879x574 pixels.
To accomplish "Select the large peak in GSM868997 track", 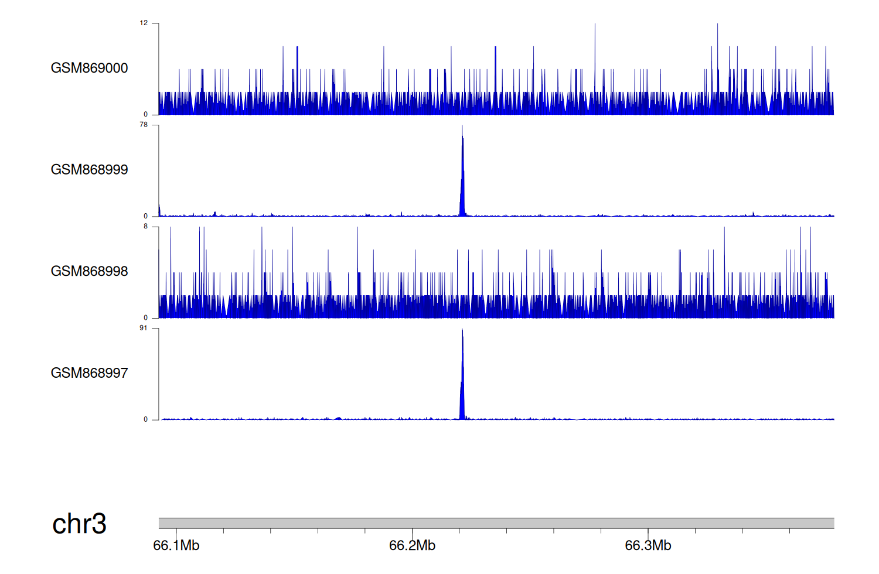I will [x=462, y=381].
